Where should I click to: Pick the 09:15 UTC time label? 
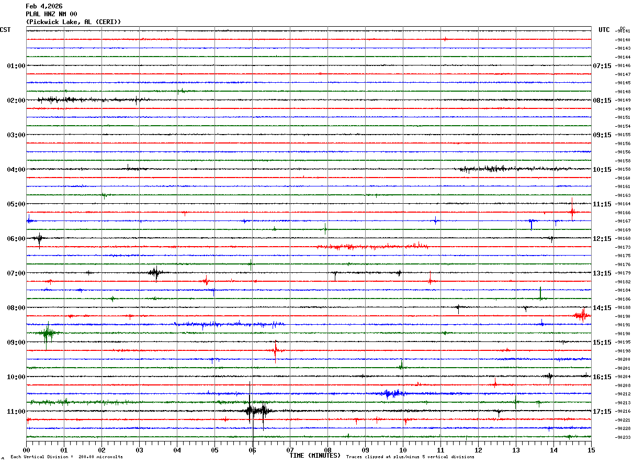coord(602,135)
